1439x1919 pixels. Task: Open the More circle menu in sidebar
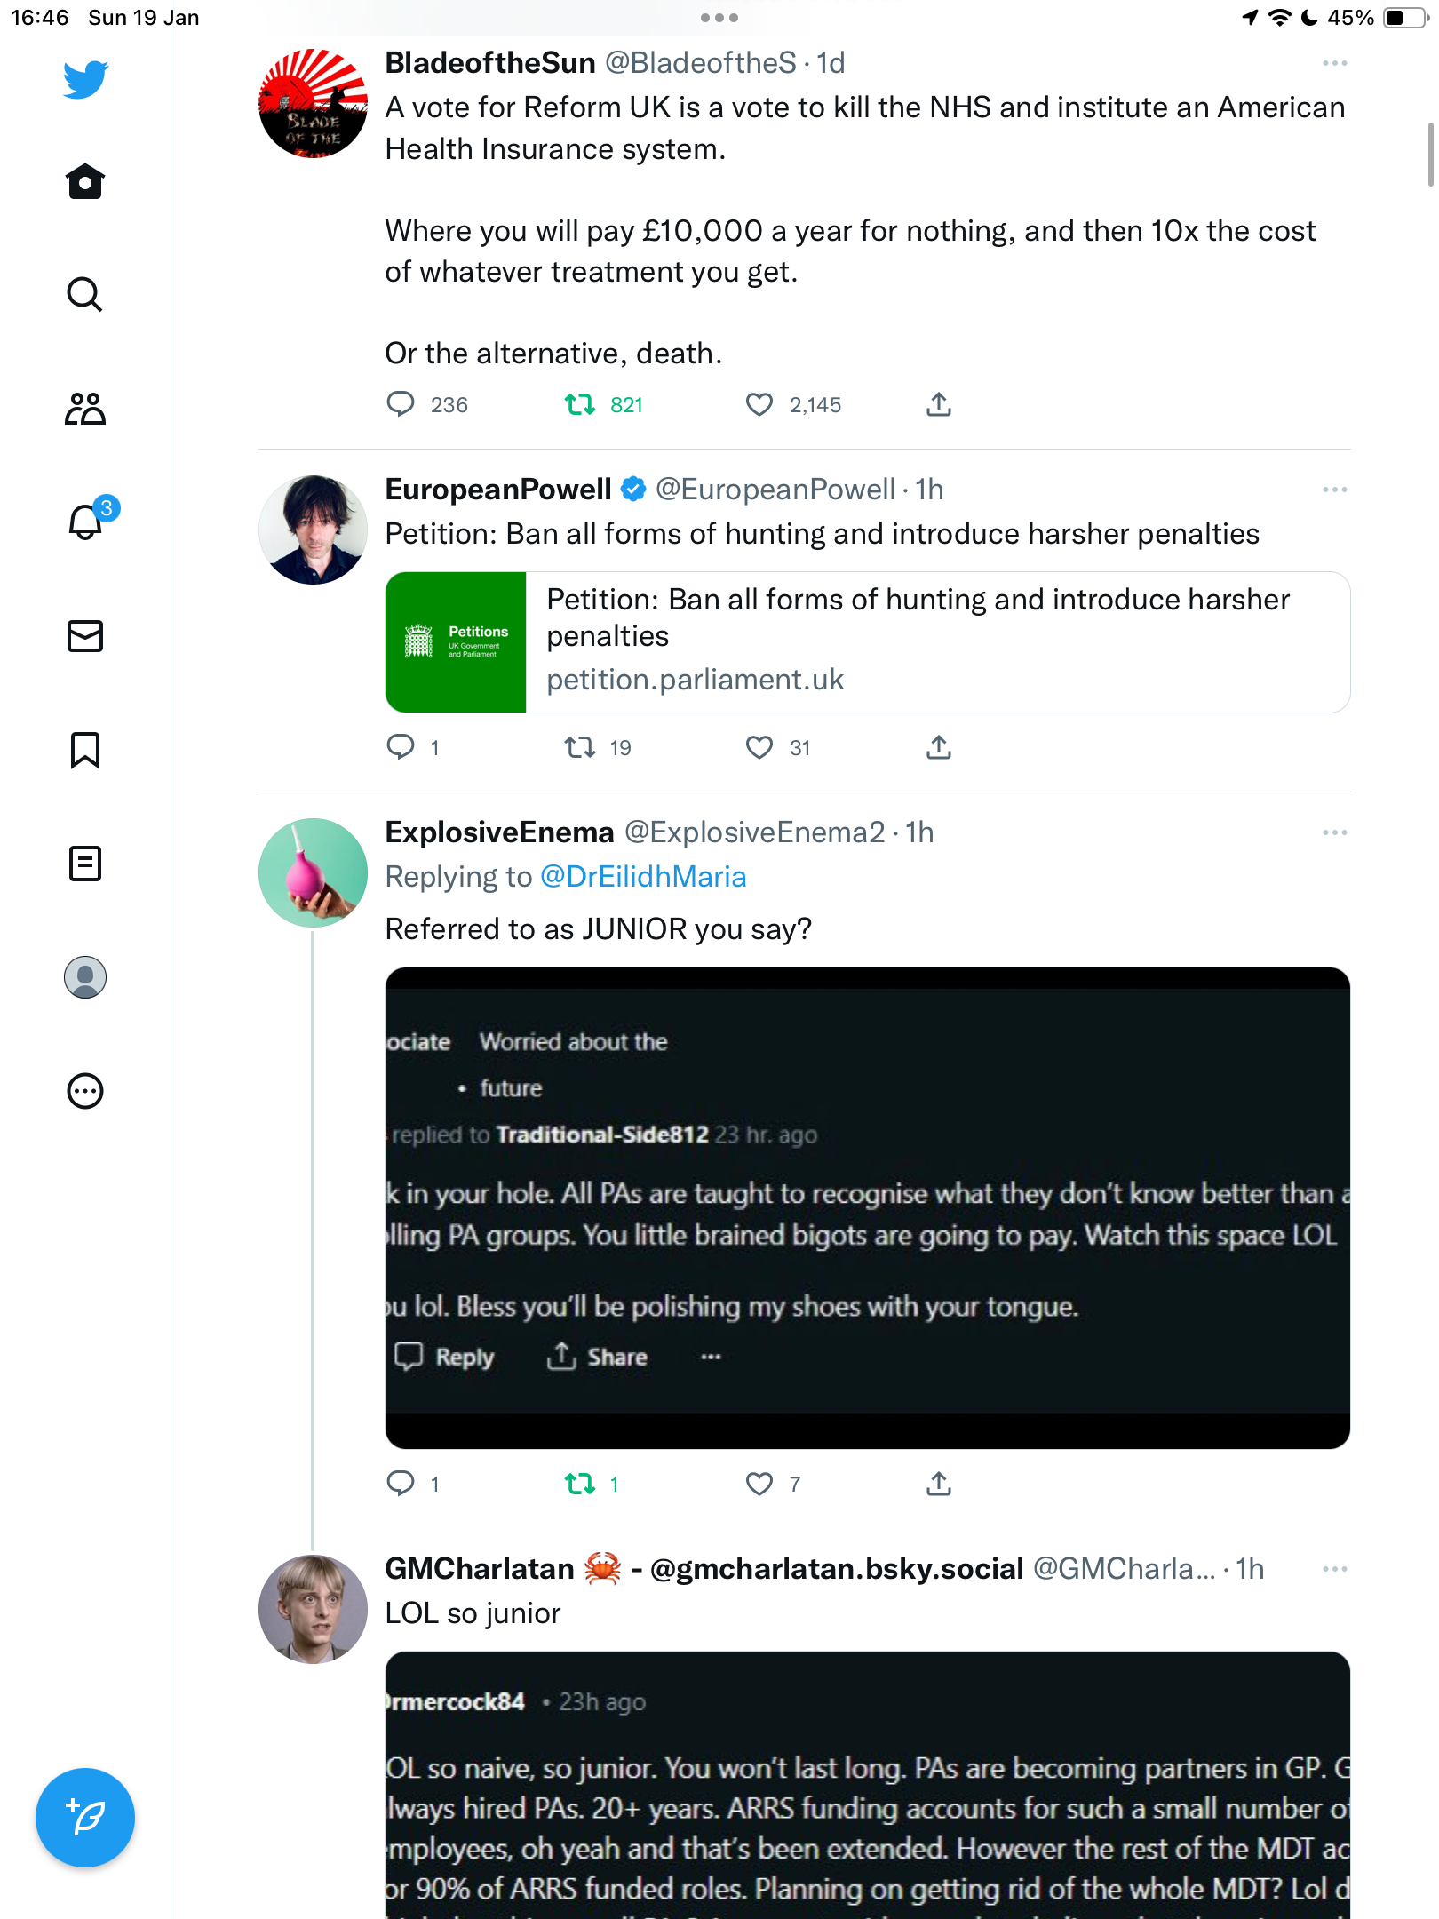85,1091
